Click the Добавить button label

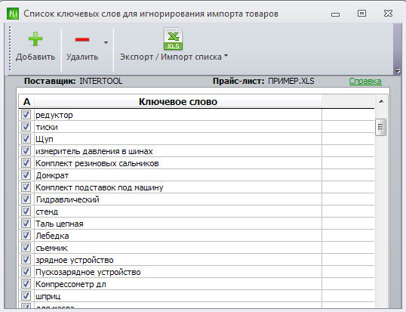click(x=35, y=57)
